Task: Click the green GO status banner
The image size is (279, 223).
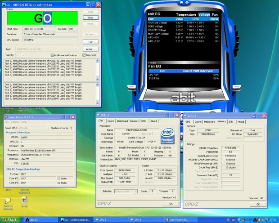Action: 43,18
